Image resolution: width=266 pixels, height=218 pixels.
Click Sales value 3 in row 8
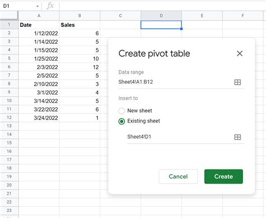pos(80,84)
